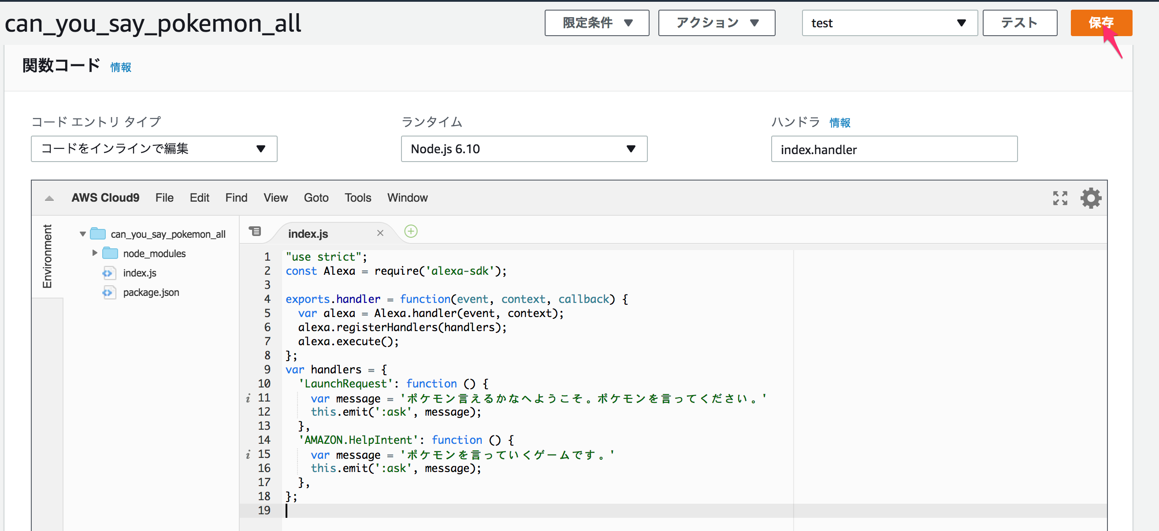Open the tab list menu icon

[255, 232]
